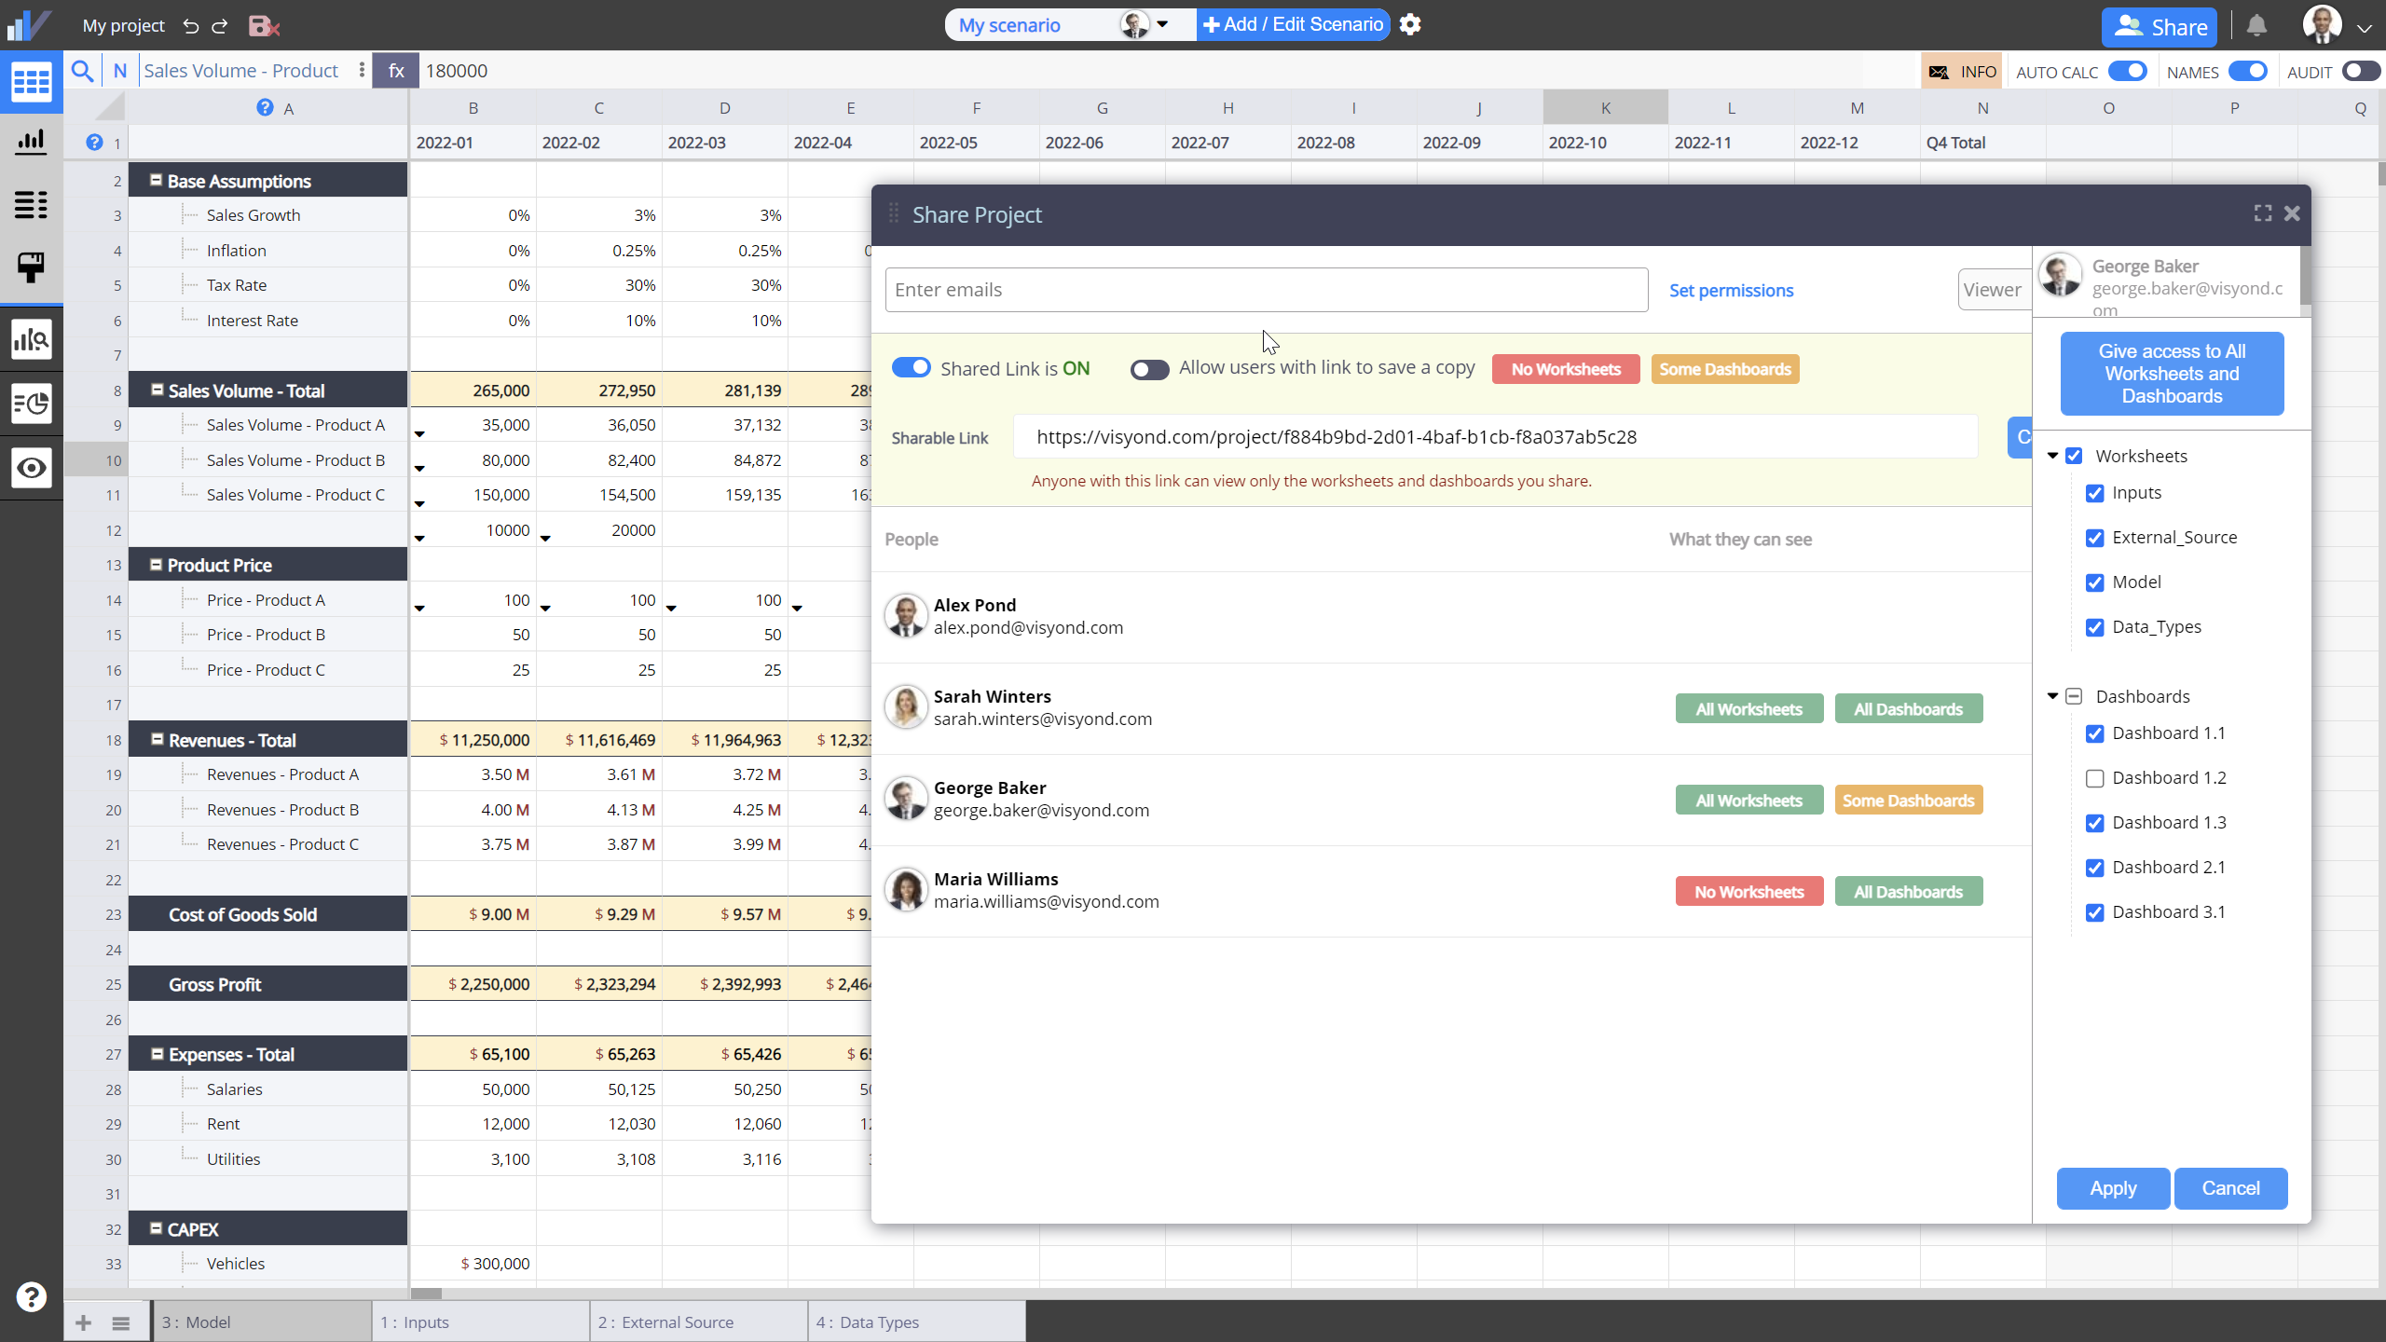Open the Viewer permission dropdown
Screen dimensions: 2386x1342
point(1995,290)
